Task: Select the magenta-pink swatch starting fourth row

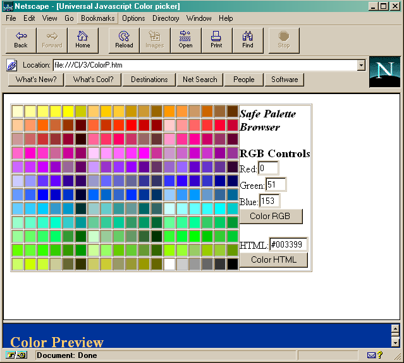Action: 18,153
